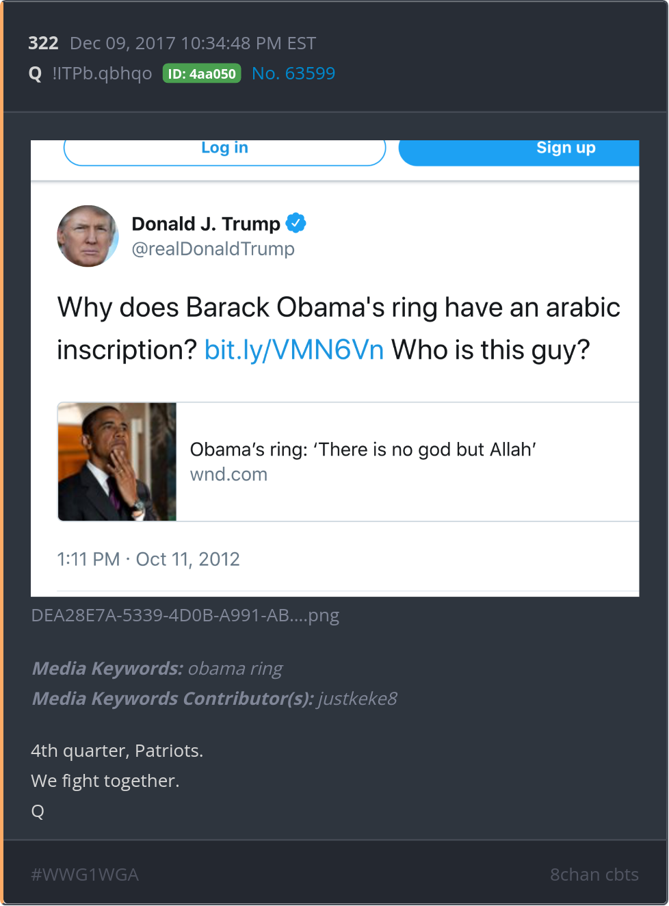Click the wnd.com source domain
The image size is (669, 906).
pos(228,474)
